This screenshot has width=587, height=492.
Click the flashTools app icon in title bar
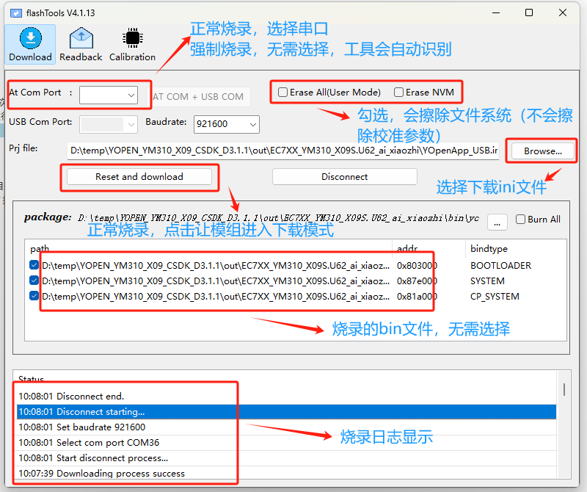15,13
